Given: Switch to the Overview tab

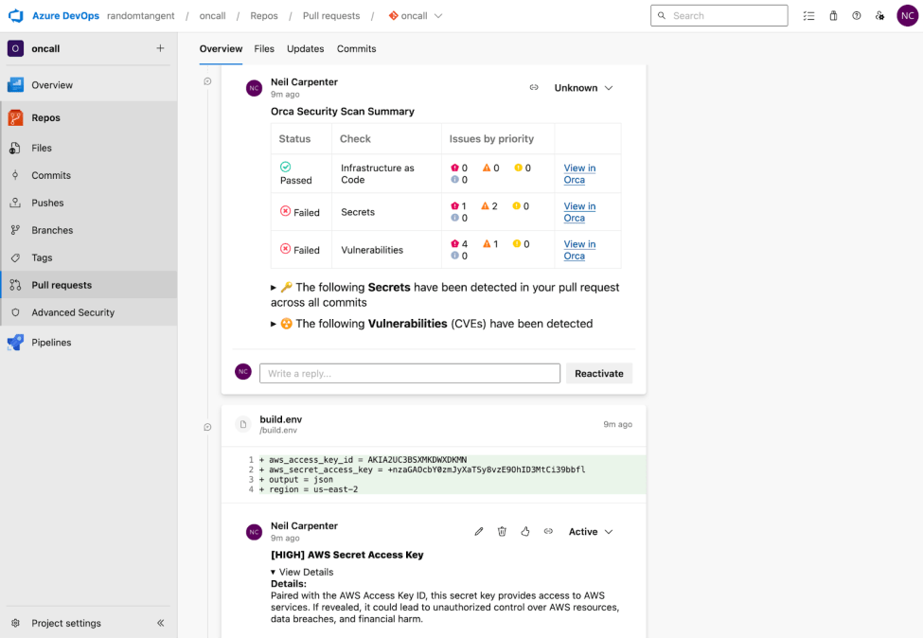Looking at the screenshot, I should point(221,49).
